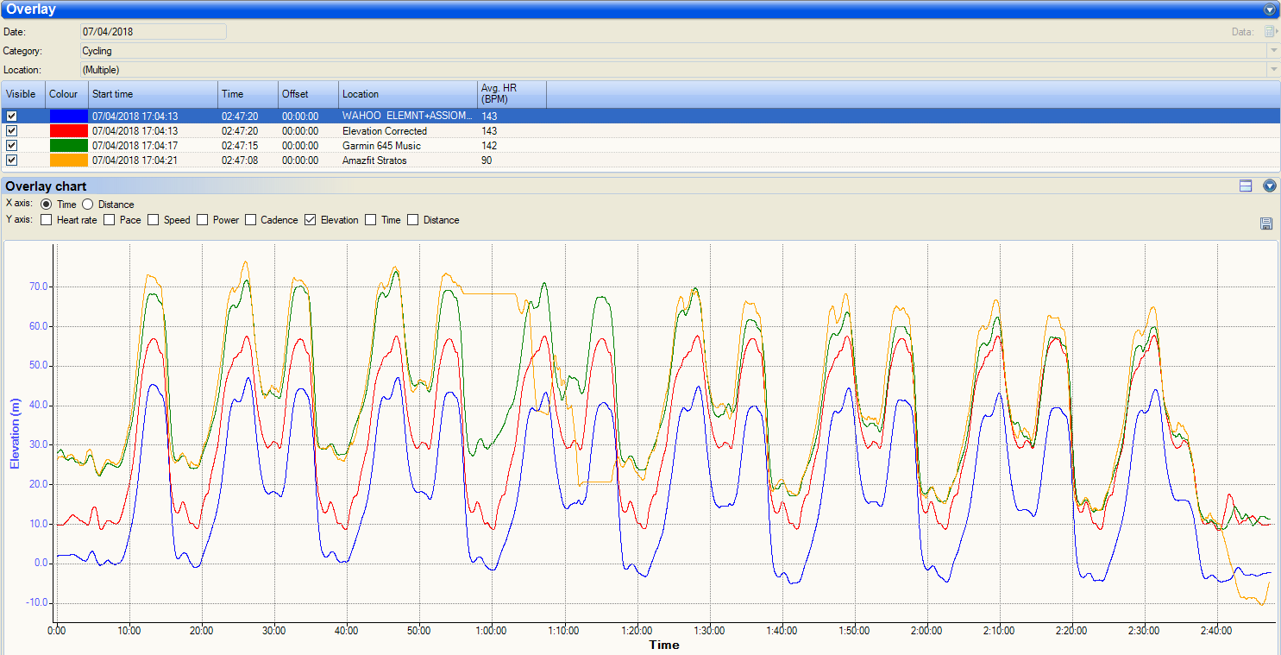Open the Overlay chart menu arrow button
The width and height of the screenshot is (1281, 655).
click(x=1269, y=186)
